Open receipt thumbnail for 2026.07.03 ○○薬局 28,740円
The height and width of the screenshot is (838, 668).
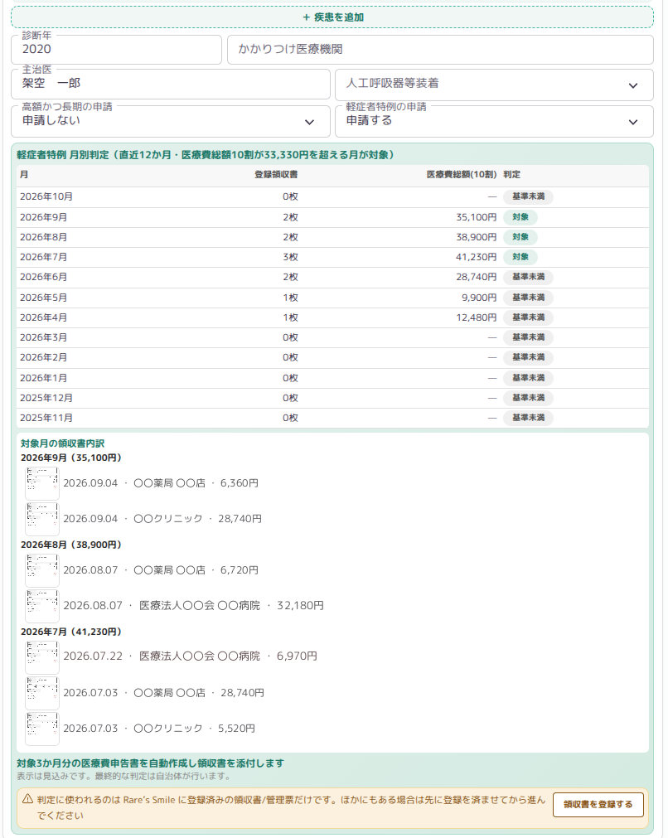pos(42,693)
